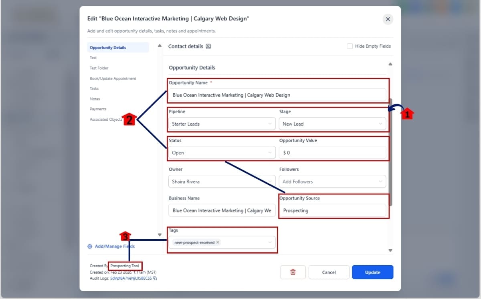Expand the Owner dropdown

(x=221, y=182)
